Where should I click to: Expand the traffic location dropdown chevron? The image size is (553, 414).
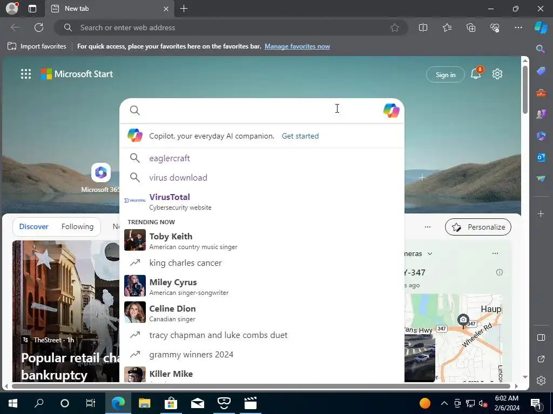click(x=429, y=253)
